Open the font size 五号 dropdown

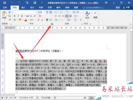tap(44, 12)
